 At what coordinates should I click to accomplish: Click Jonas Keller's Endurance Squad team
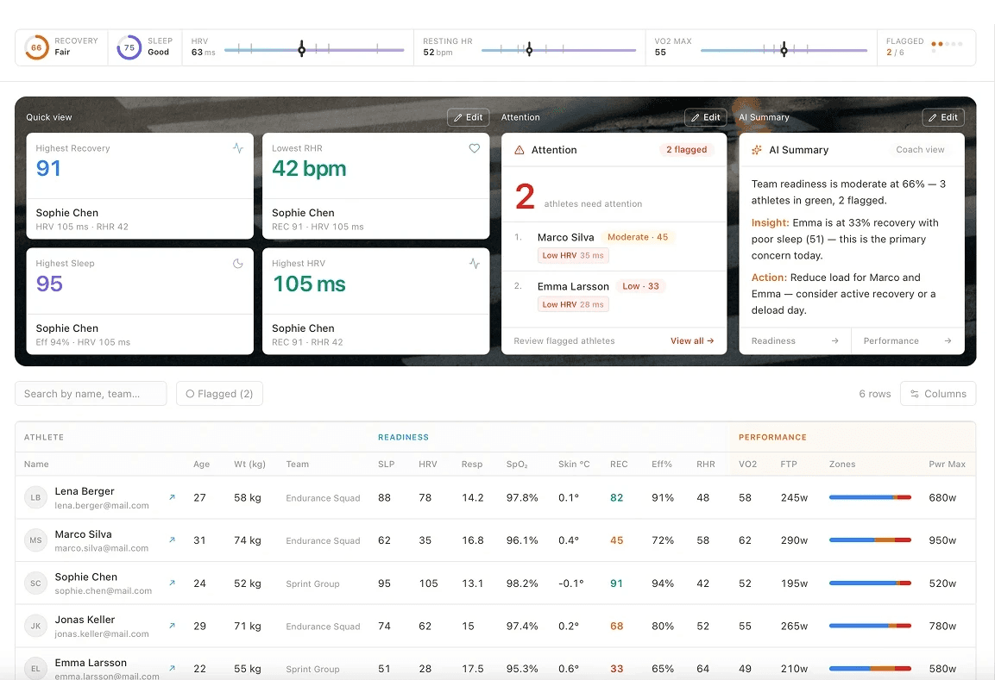click(x=323, y=626)
